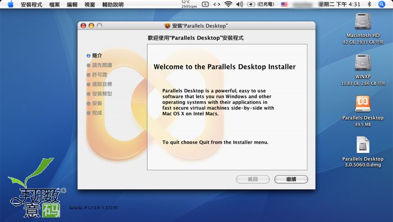The width and height of the screenshot is (393, 222).
Task: Open the 輔助說明 menu
Action: pyautogui.click(x=113, y=4)
